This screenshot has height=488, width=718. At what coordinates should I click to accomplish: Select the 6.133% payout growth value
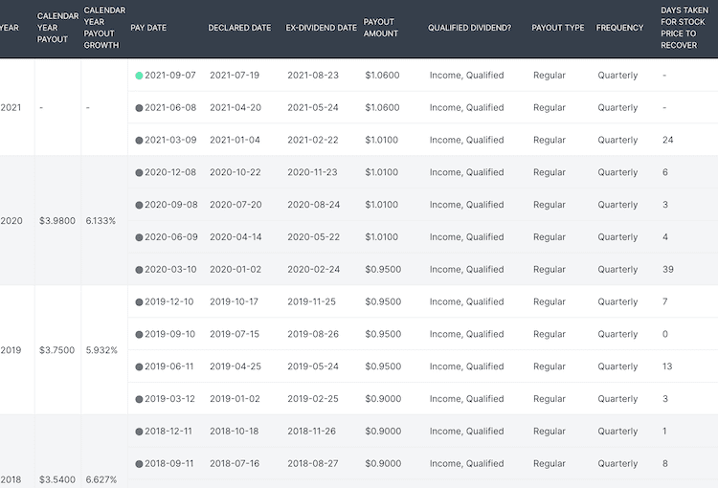click(101, 221)
